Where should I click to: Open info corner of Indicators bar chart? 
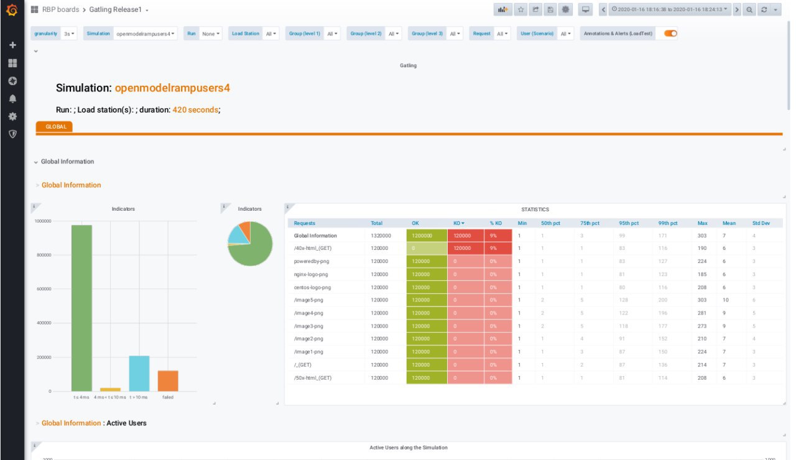coord(35,206)
